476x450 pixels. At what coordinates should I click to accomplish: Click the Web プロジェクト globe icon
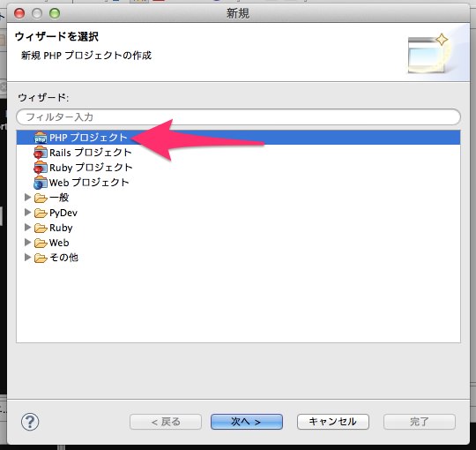tap(41, 183)
